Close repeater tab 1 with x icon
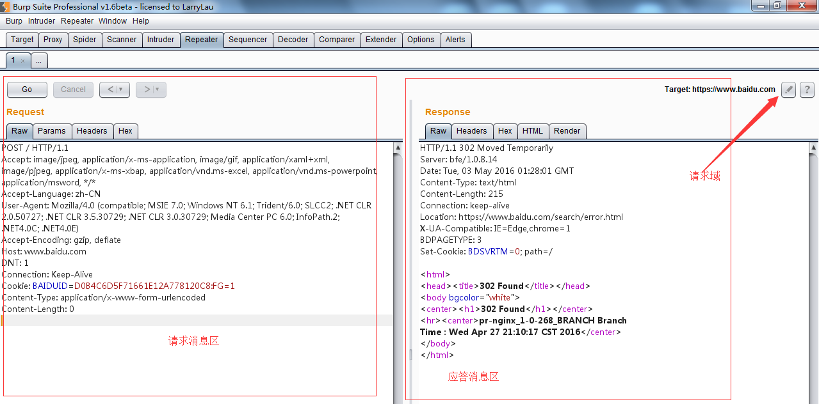This screenshot has width=819, height=404. point(22,61)
